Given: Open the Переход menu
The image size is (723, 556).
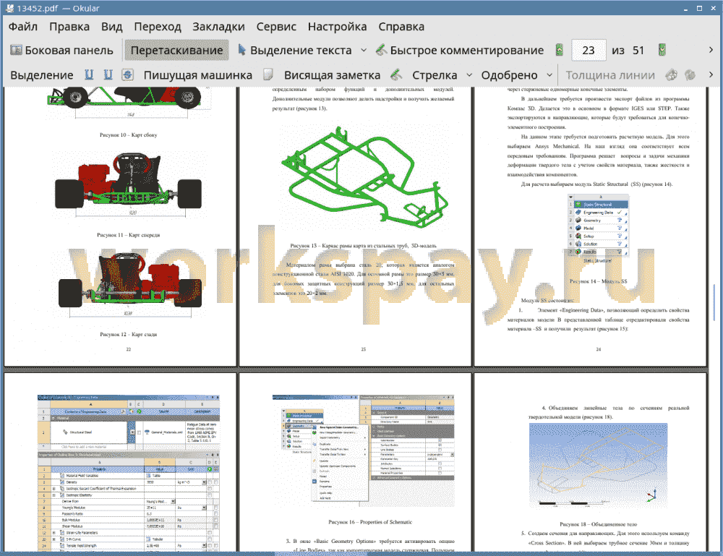Looking at the screenshot, I should (x=157, y=27).
